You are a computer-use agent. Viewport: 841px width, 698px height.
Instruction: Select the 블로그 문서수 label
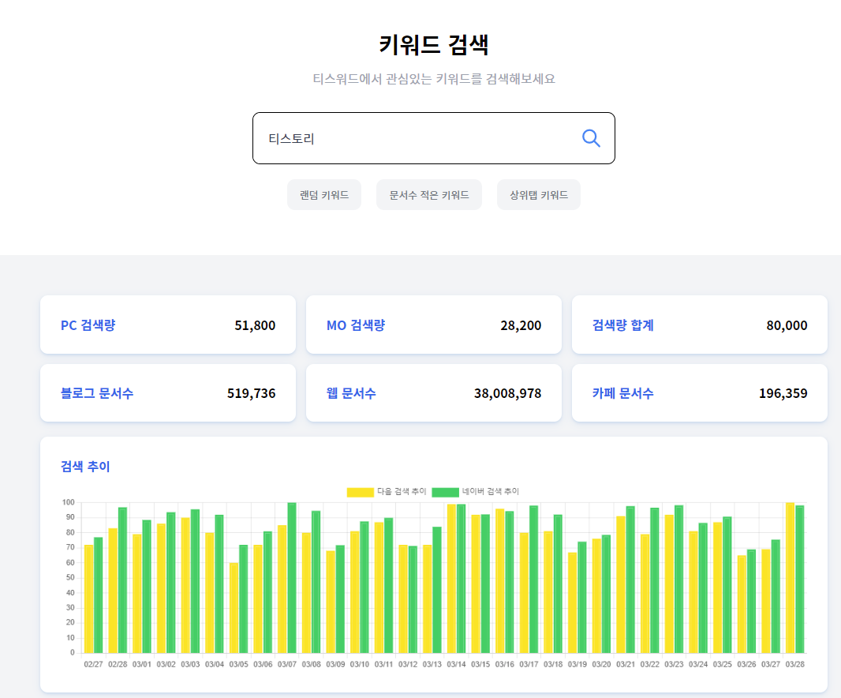(96, 393)
